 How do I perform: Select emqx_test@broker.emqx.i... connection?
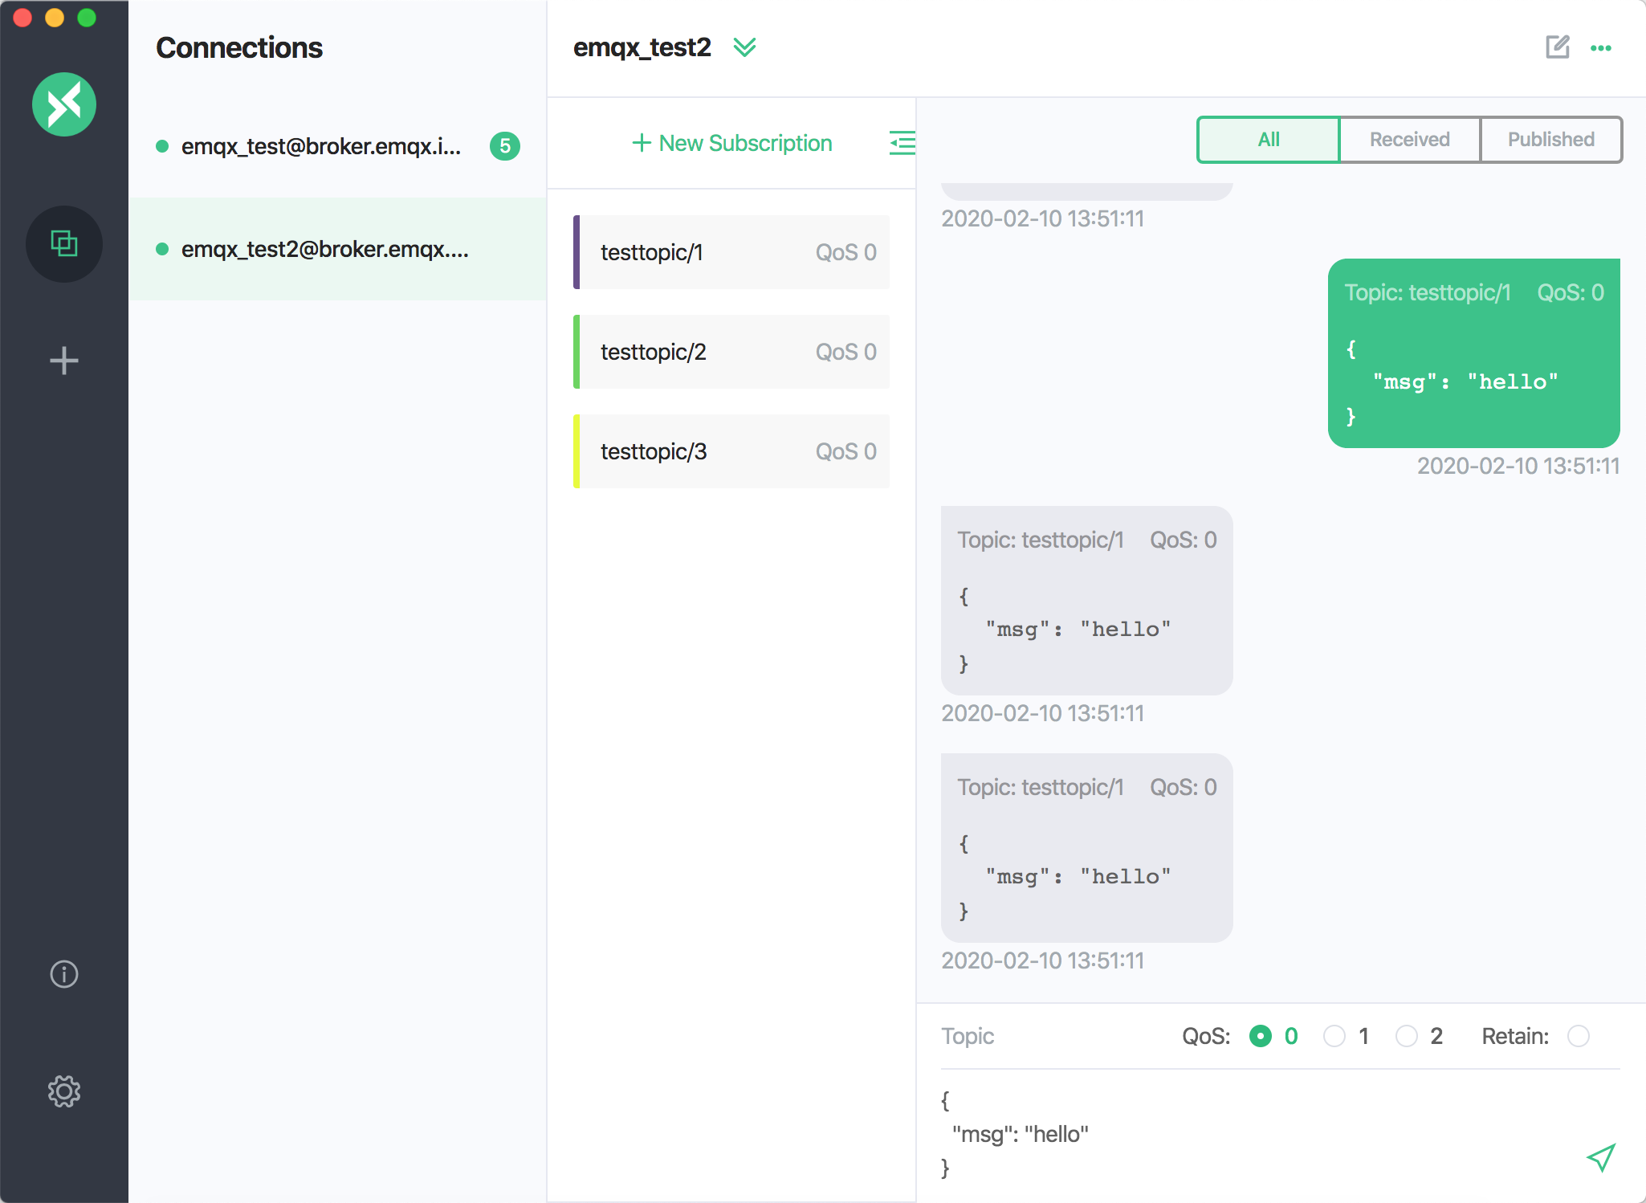click(321, 146)
